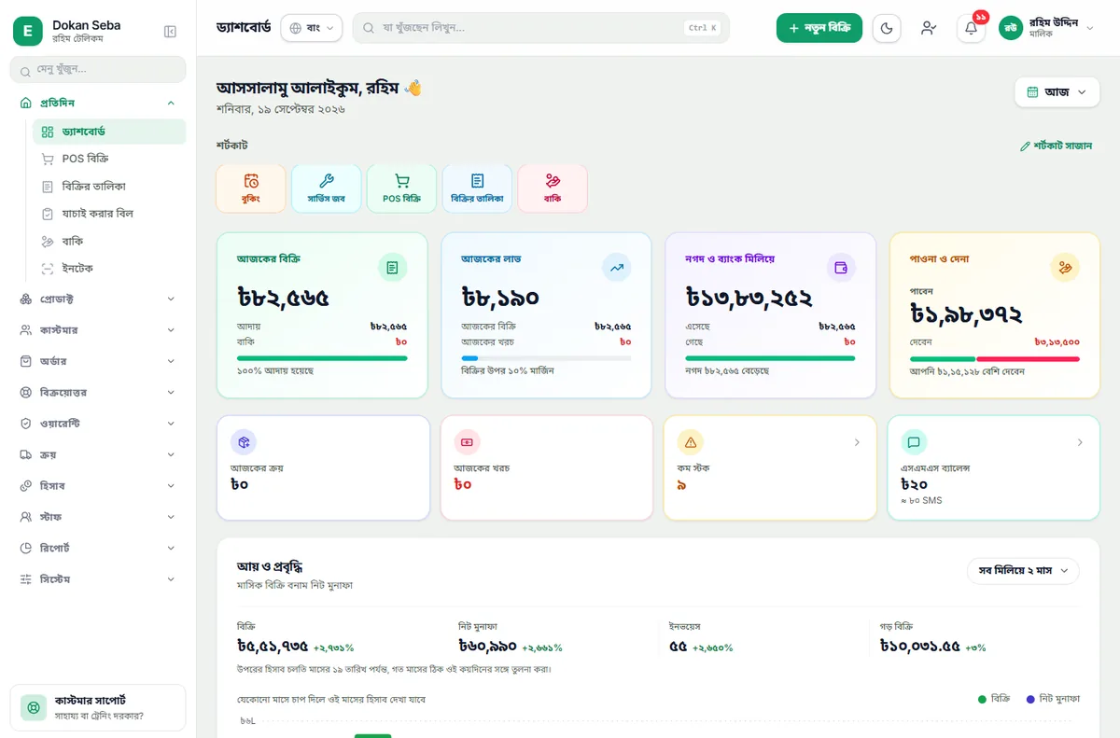Collapse the sidebar using the panel icon
The image size is (1120, 738).
170,32
